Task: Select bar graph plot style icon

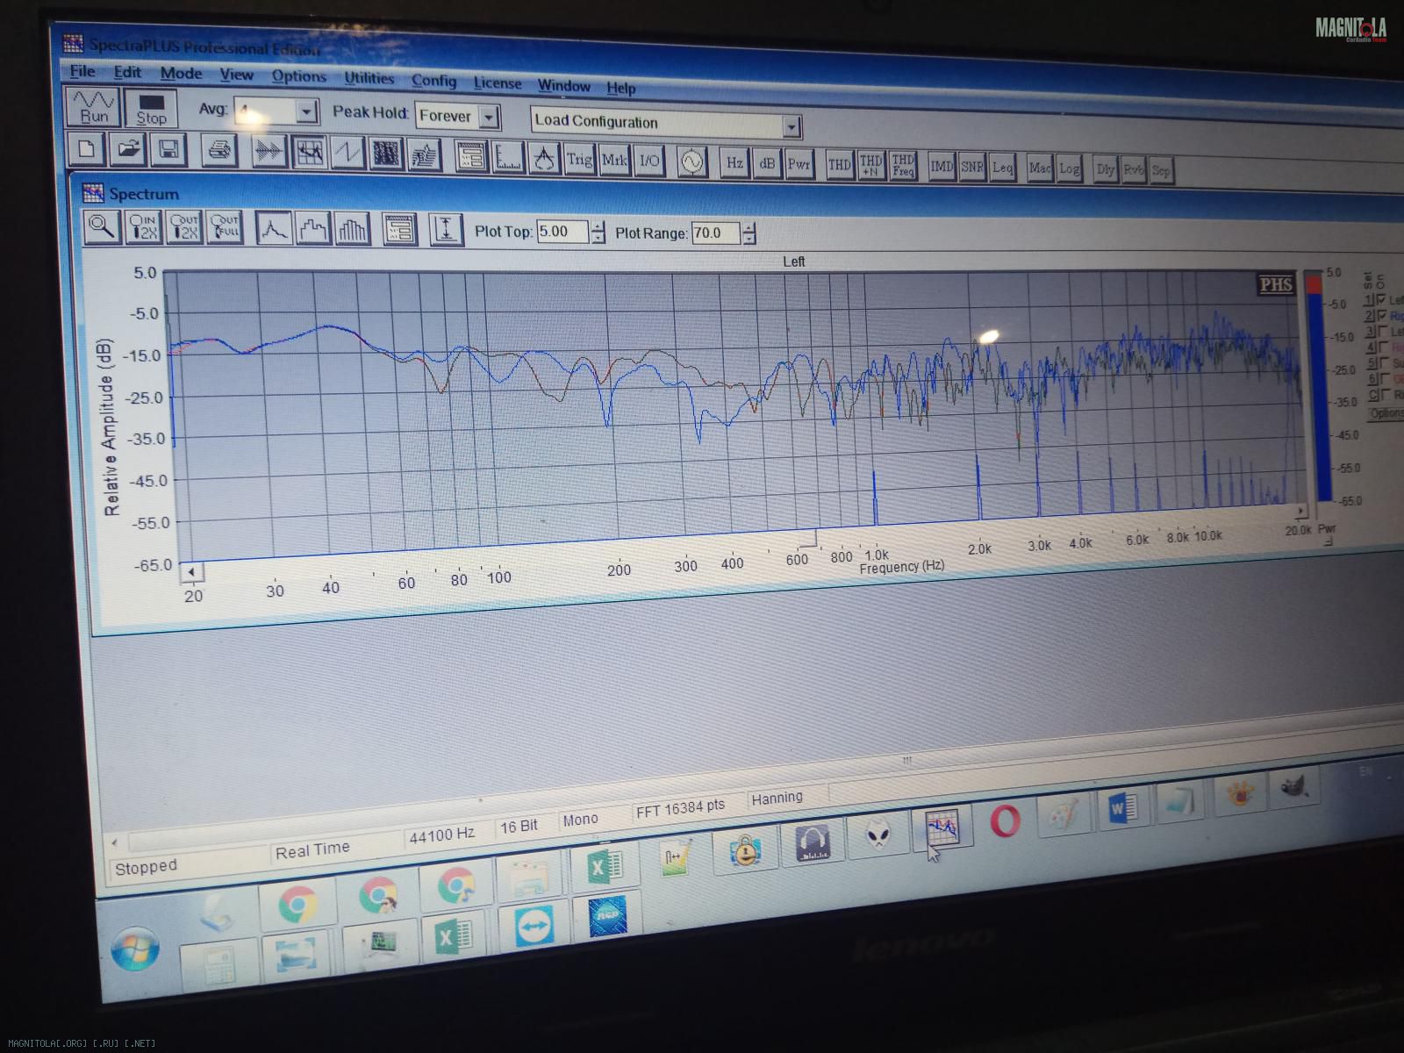Action: click(x=352, y=230)
